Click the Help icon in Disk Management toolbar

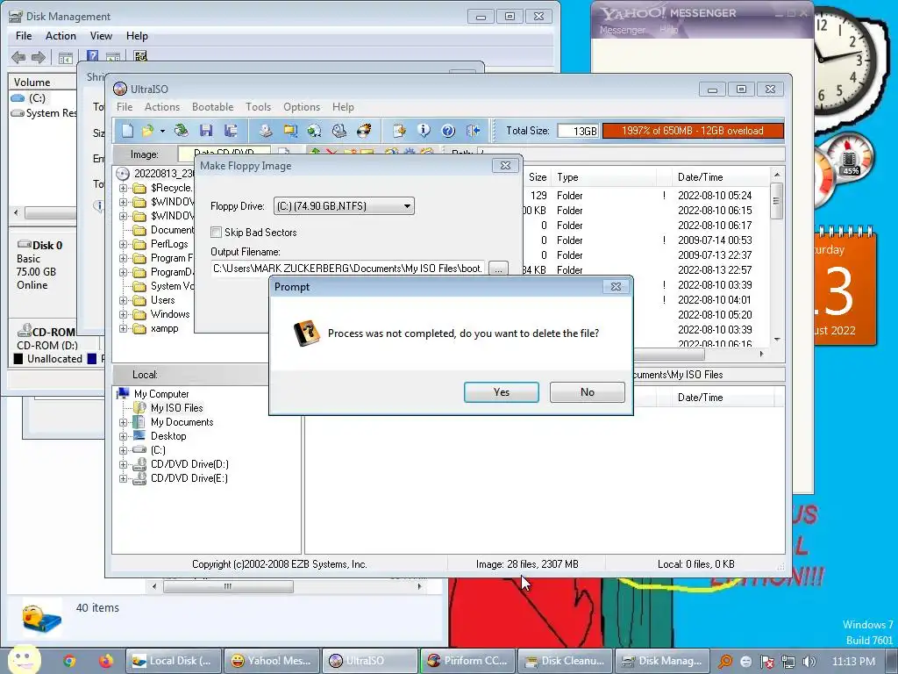[x=92, y=56]
